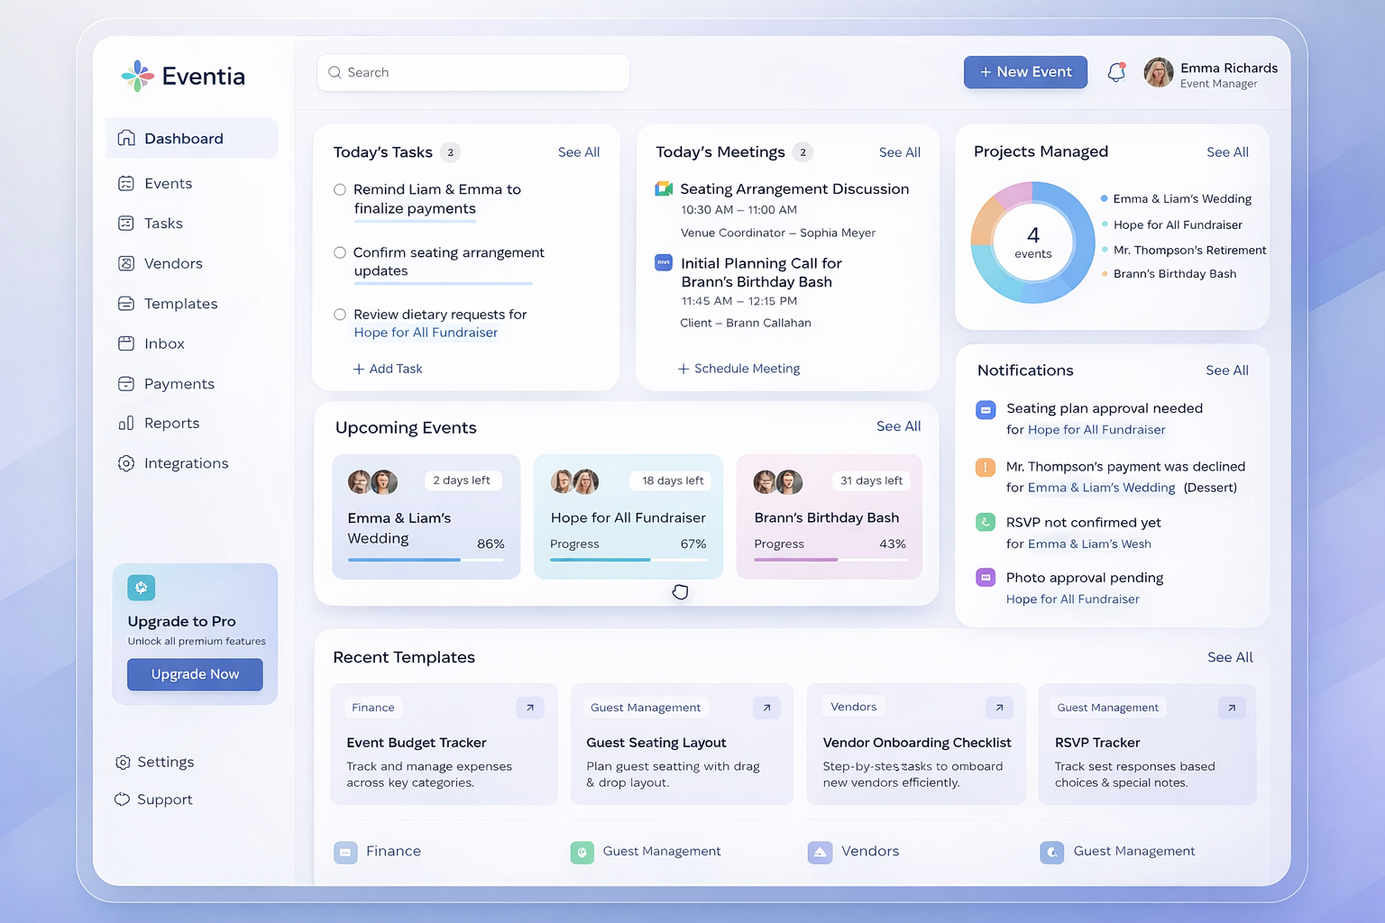Tick the 'Review dietary requests' task circle
The width and height of the screenshot is (1385, 923).
coord(340,315)
